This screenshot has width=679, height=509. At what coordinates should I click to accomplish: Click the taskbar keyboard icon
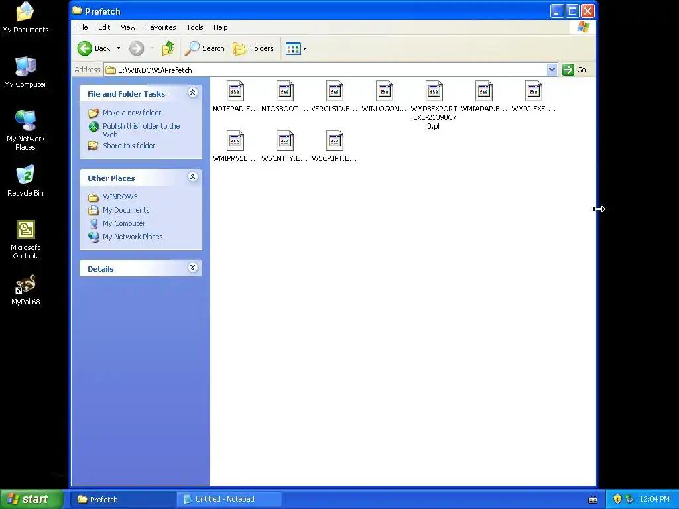(593, 500)
